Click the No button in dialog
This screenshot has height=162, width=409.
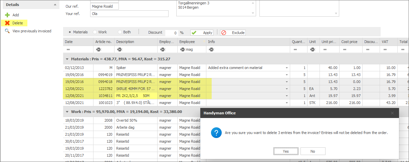point(313,151)
